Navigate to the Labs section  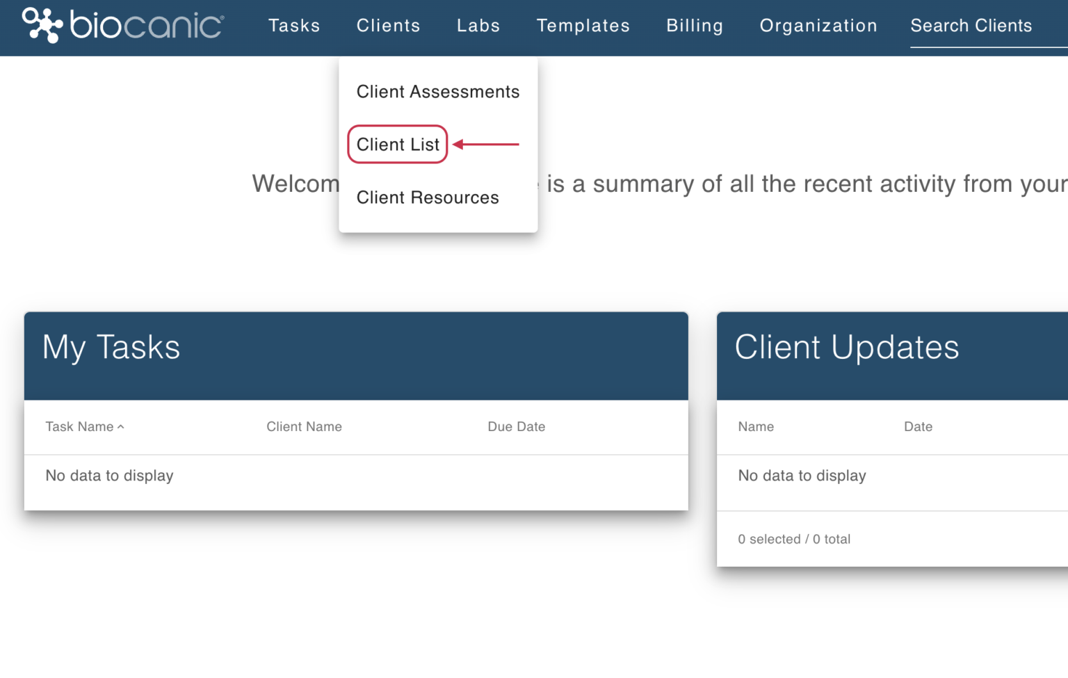478,26
